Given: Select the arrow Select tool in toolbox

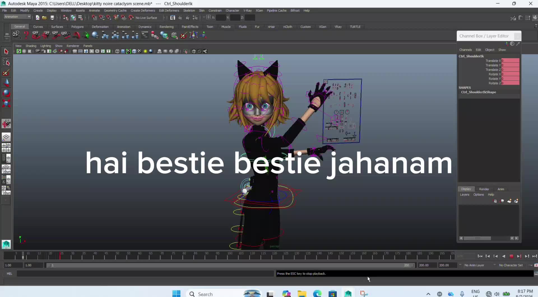Looking at the screenshot, I should click(x=6, y=51).
